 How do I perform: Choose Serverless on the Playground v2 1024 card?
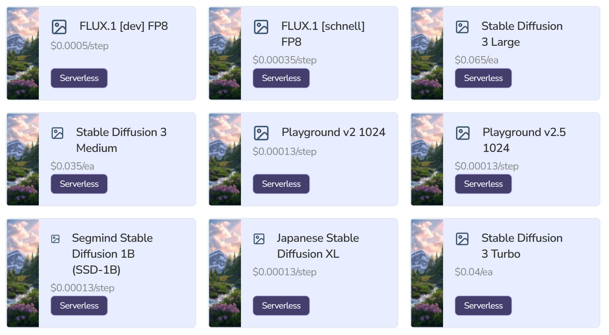coord(281,184)
